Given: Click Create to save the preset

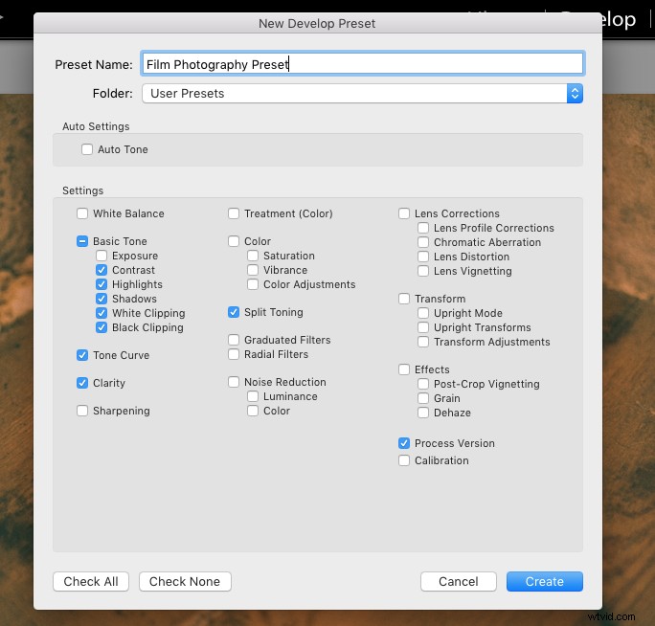Looking at the screenshot, I should tap(544, 581).
